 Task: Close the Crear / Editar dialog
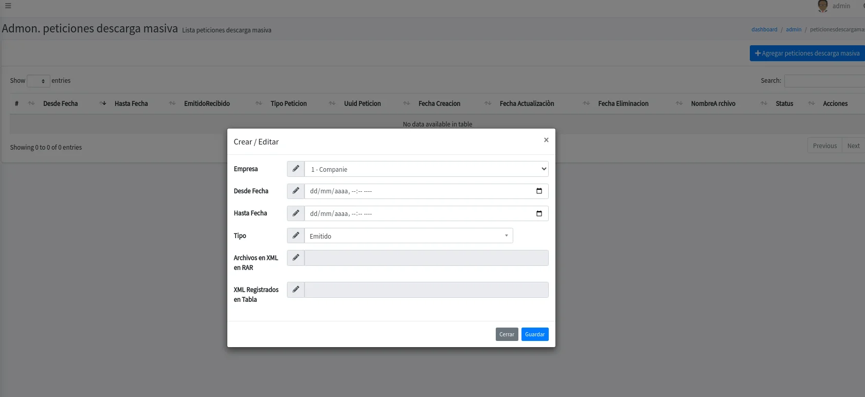pos(546,140)
